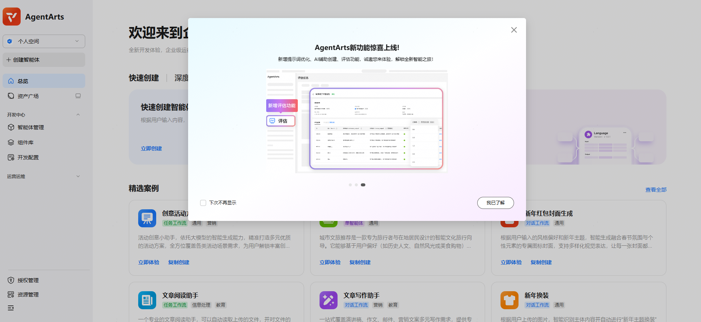Click the 我已了解 button
The image size is (701, 322).
coord(496,203)
